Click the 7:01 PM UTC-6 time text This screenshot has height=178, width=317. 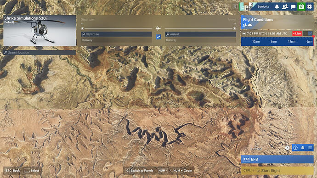257,33
